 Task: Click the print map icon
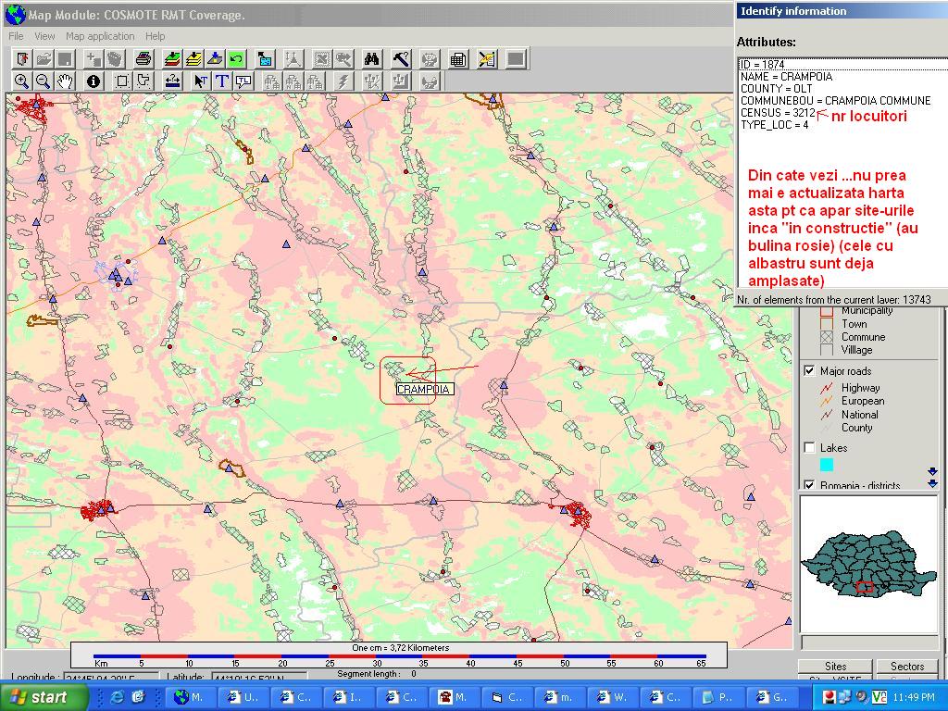143,59
